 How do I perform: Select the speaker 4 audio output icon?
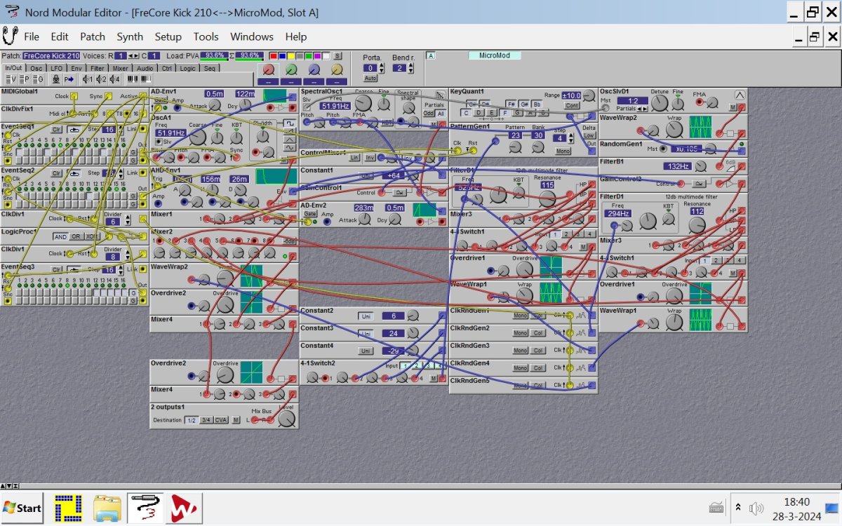point(114,79)
